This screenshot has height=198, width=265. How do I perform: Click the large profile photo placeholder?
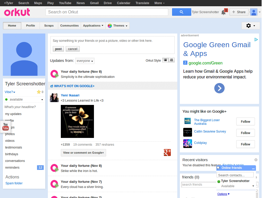[24, 55]
